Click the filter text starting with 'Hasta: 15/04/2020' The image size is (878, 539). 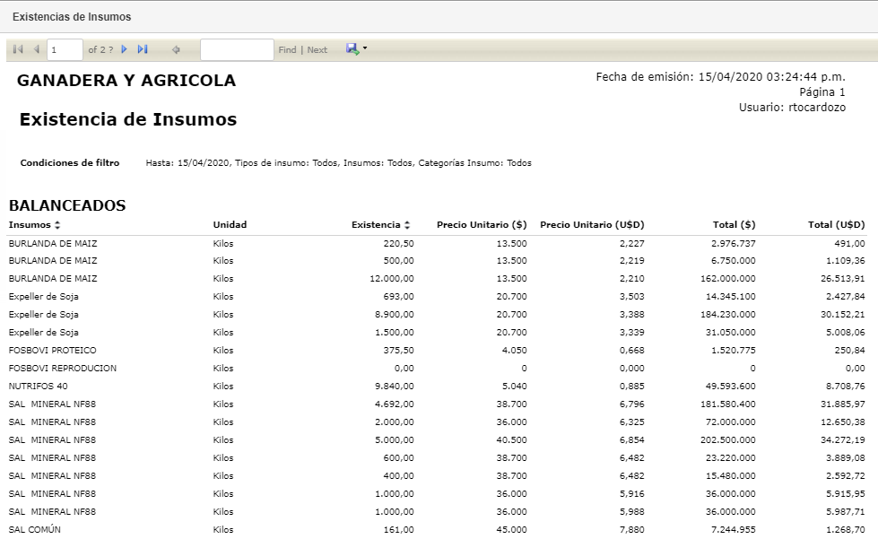[339, 163]
